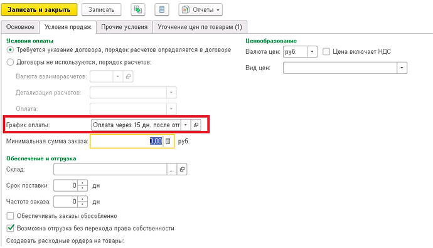Click the Склад input field
Viewport: 433px width, 248px height.
click(110, 169)
